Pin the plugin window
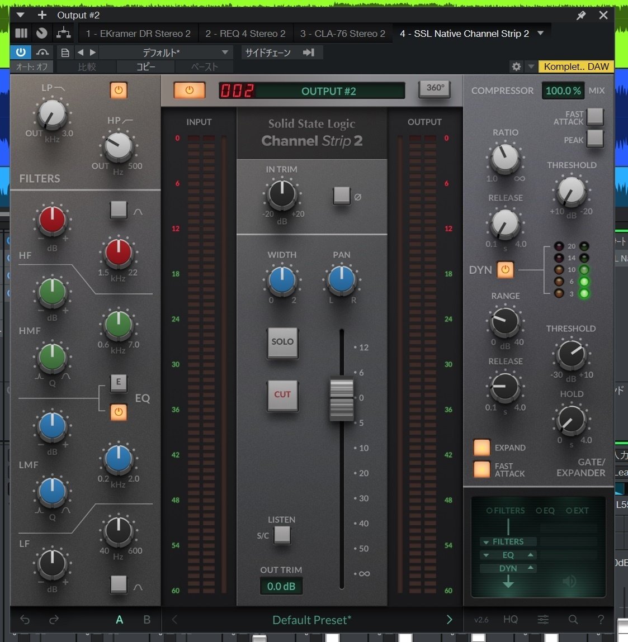This screenshot has width=628, height=642. [x=581, y=15]
